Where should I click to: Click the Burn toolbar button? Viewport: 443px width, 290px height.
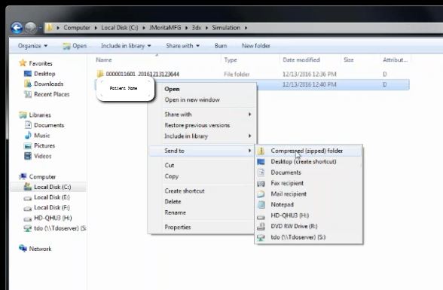(x=221, y=46)
